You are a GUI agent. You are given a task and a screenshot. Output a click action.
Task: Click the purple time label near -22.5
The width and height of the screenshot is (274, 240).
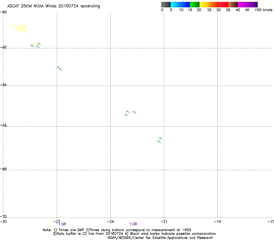tap(133, 224)
